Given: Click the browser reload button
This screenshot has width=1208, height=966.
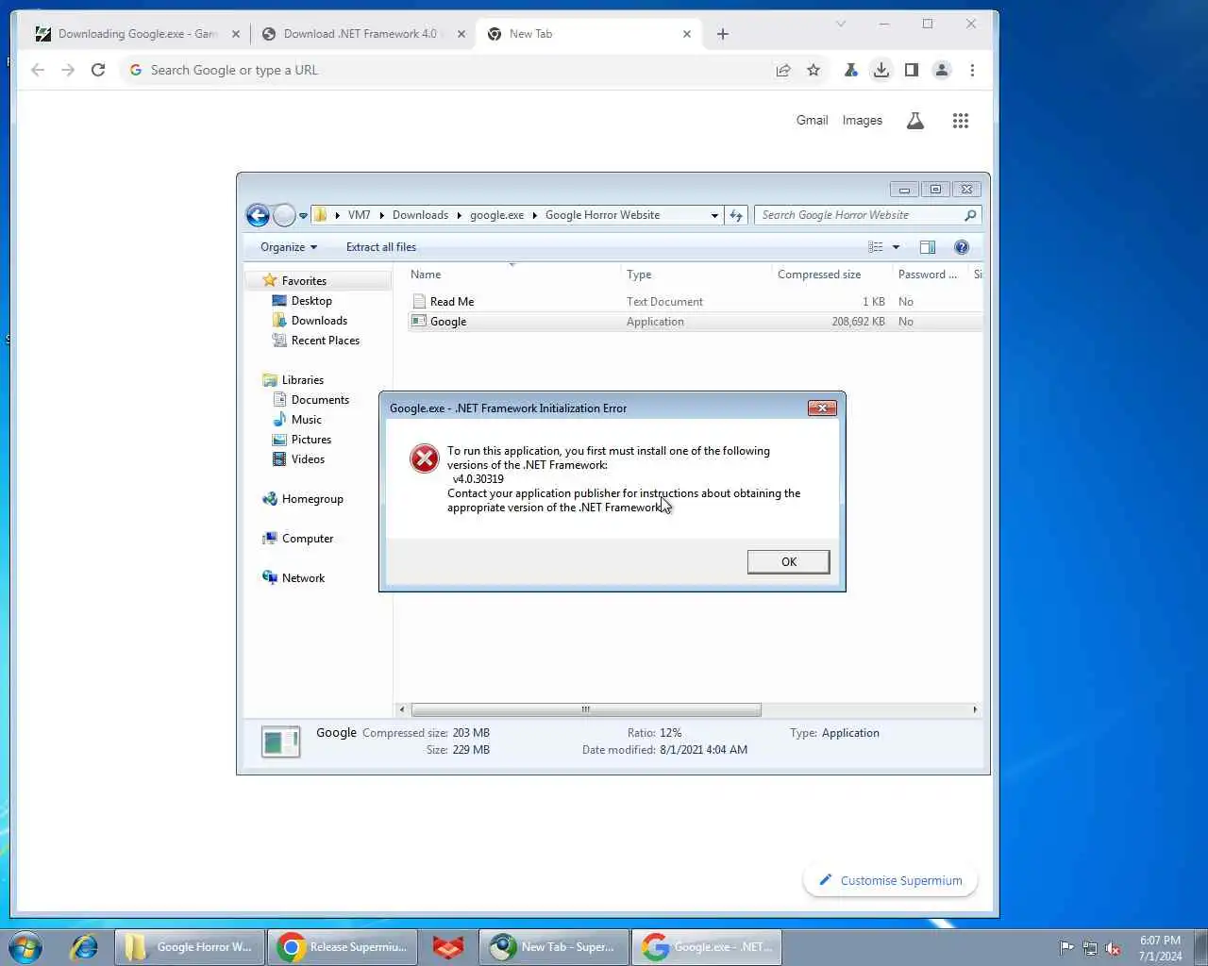Looking at the screenshot, I should [x=98, y=70].
